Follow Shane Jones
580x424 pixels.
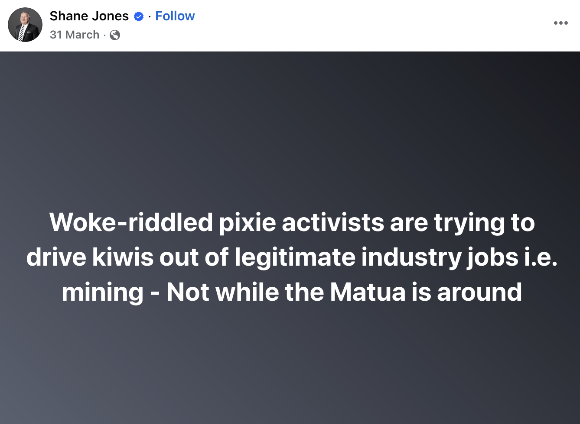(175, 16)
